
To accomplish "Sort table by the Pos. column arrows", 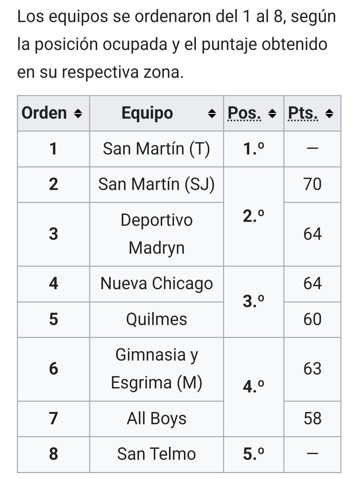I will (272, 114).
